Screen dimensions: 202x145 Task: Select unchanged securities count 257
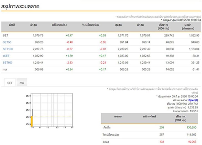(x=162, y=134)
